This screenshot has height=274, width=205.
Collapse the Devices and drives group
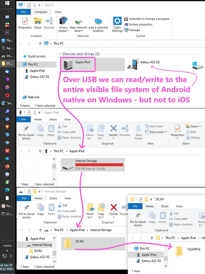tap(60, 54)
